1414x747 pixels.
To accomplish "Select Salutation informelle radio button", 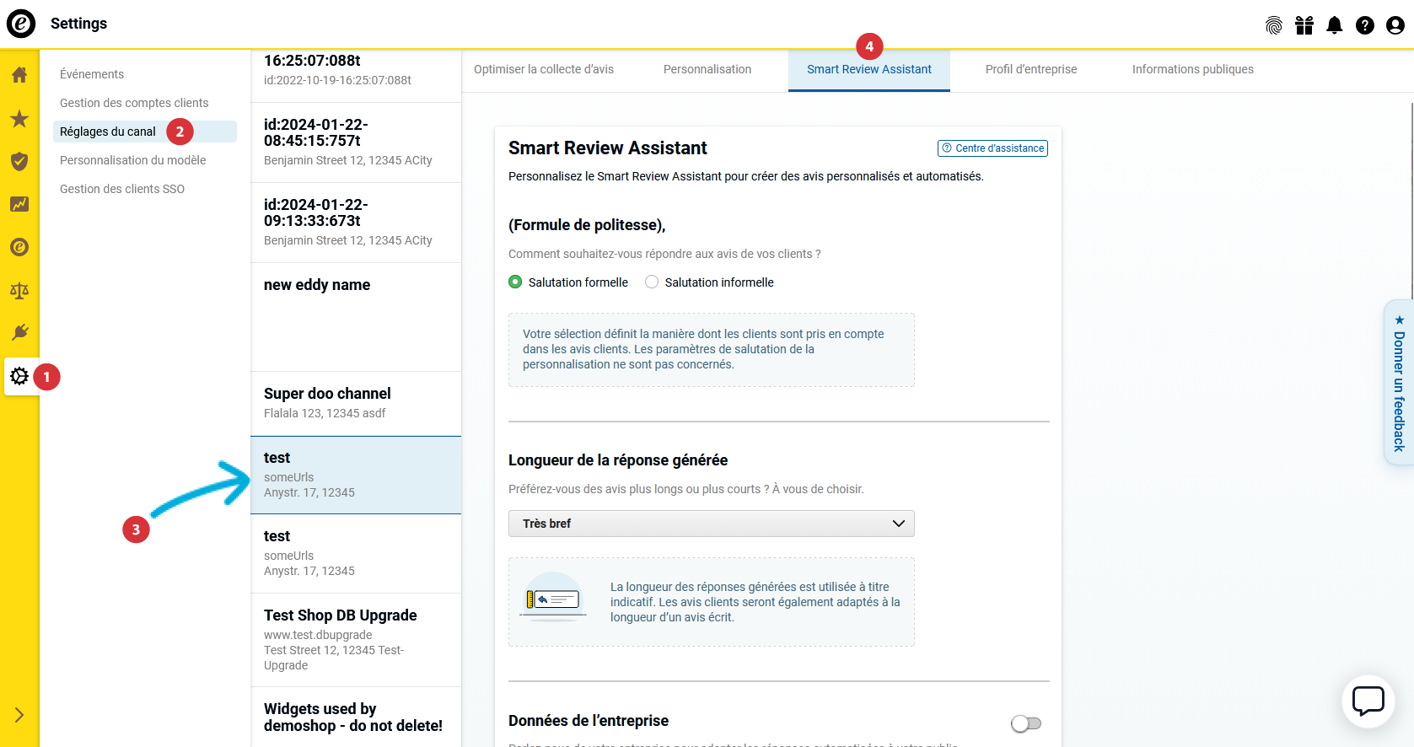I will click(x=652, y=282).
